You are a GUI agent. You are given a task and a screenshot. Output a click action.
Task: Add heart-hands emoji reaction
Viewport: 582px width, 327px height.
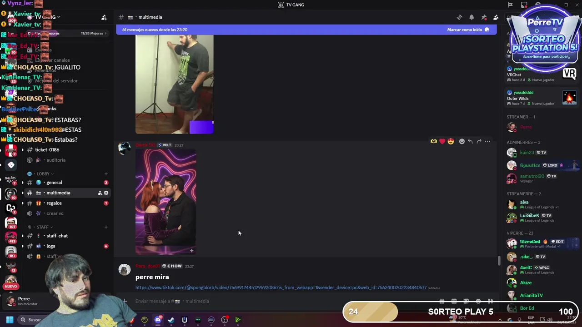434,141
